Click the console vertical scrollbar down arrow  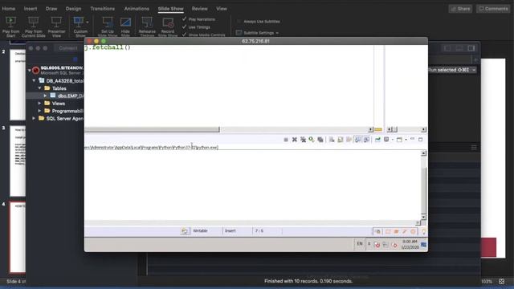point(423,217)
